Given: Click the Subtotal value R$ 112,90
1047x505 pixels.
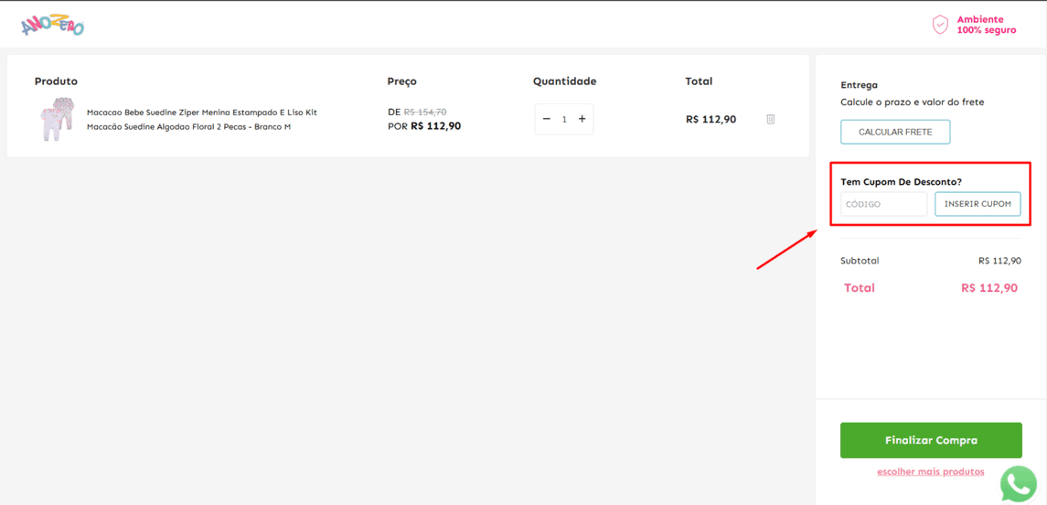Looking at the screenshot, I should (x=999, y=261).
